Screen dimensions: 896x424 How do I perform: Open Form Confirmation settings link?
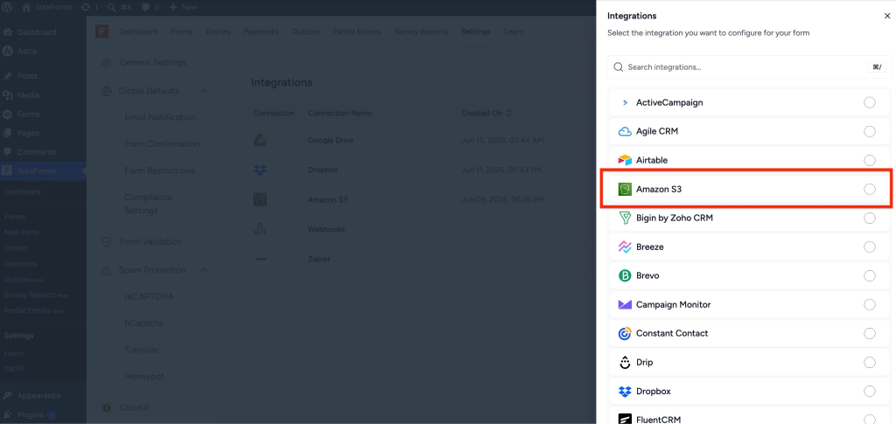pos(162,143)
